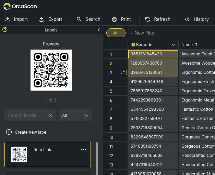Open Item Link three-dot menu
Viewport: 215px width, 175px height.
pyautogui.click(x=84, y=149)
